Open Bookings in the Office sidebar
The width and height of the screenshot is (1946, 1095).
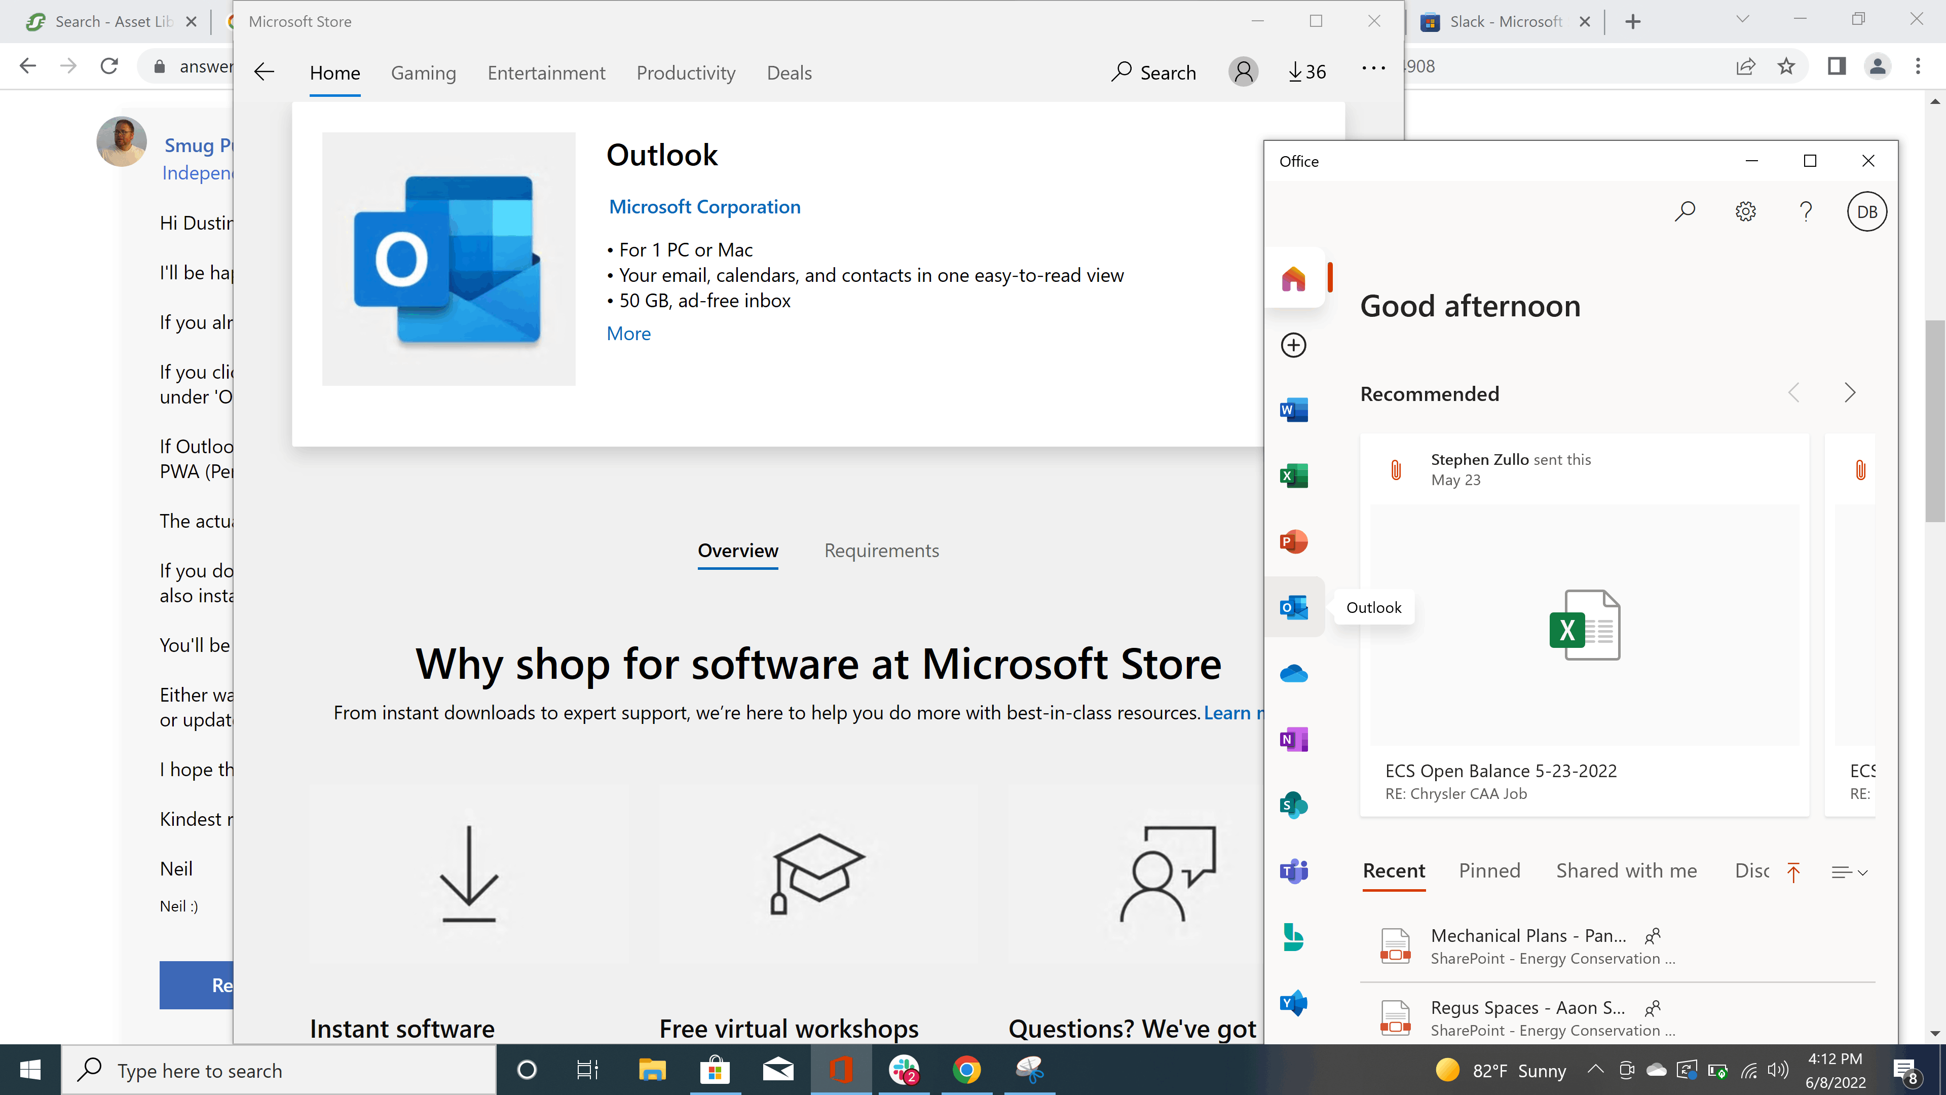[1293, 937]
